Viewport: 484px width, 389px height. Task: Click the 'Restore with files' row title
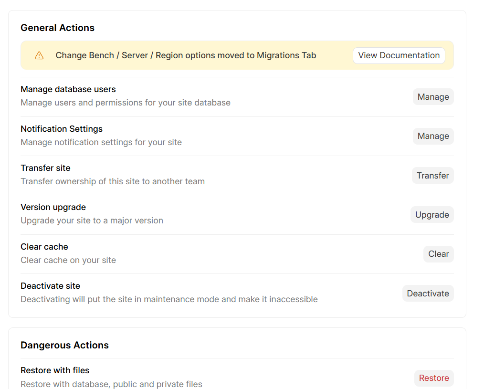pos(55,370)
